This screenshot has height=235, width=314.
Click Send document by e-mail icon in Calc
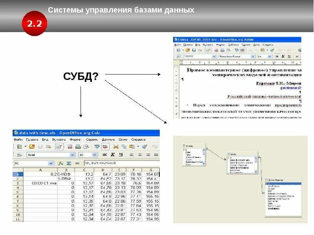(48, 146)
